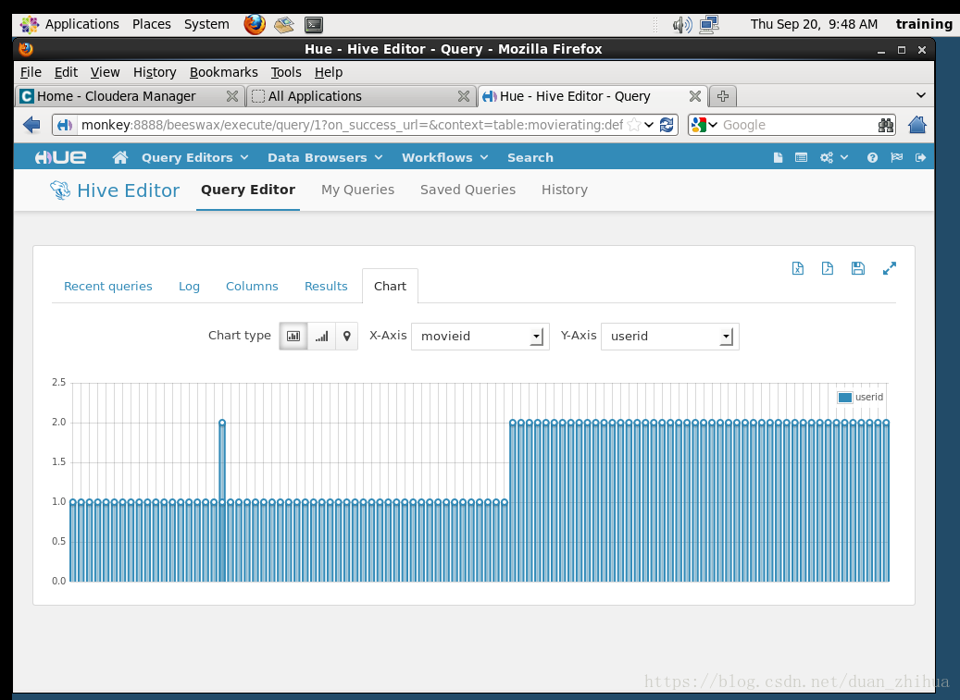Click the volume speaker icon
This screenshot has height=700, width=960.
click(x=682, y=24)
